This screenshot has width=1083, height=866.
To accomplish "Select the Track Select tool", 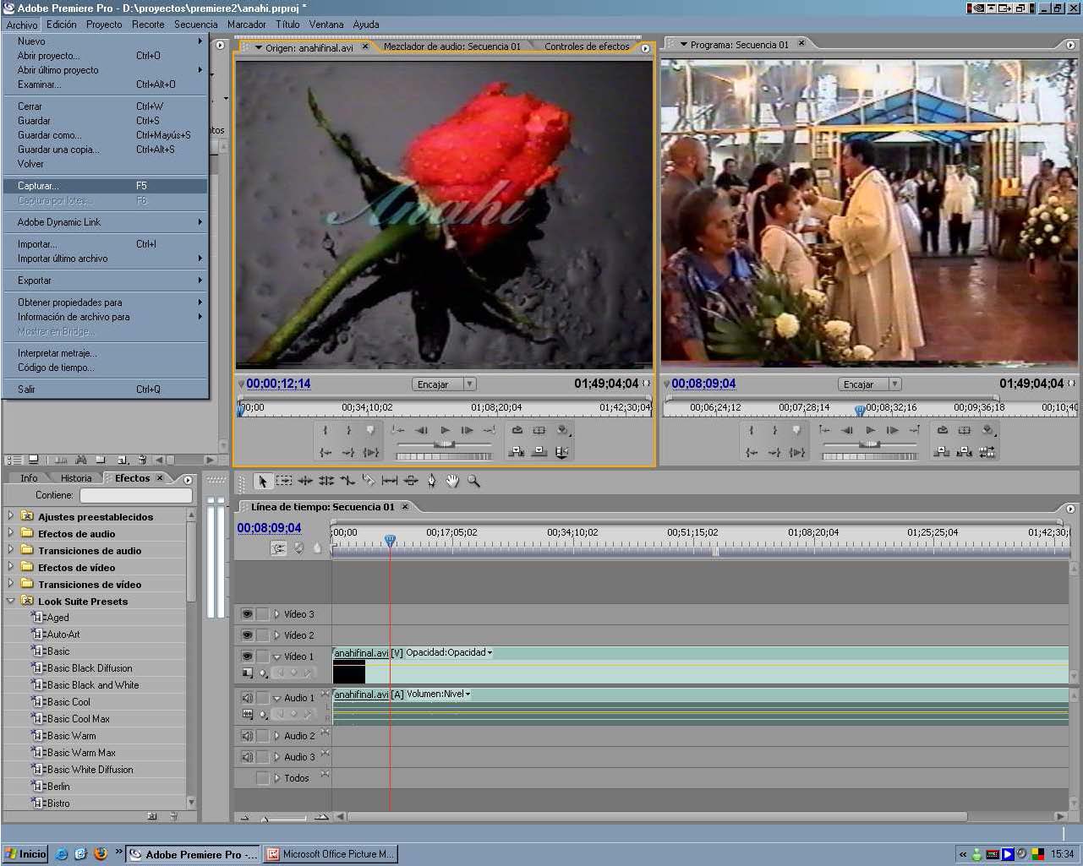I will pos(284,482).
